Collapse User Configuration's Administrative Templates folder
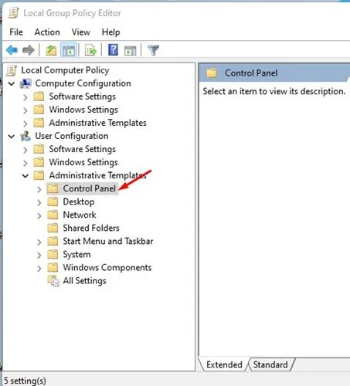Viewport: 350px width, 386px height. click(x=25, y=176)
